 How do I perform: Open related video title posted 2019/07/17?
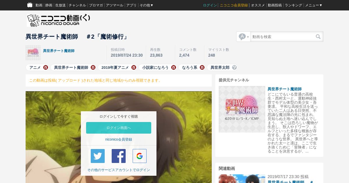(290, 182)
